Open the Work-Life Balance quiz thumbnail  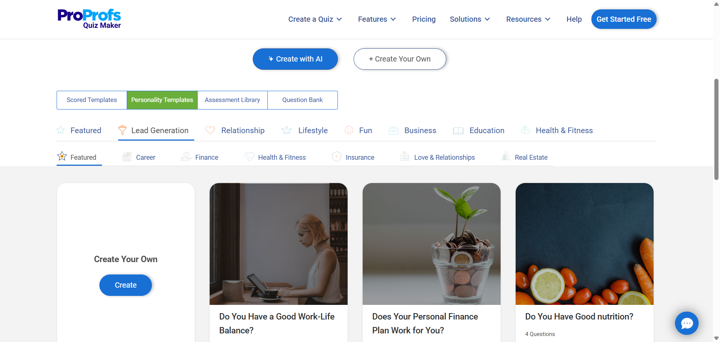[279, 244]
